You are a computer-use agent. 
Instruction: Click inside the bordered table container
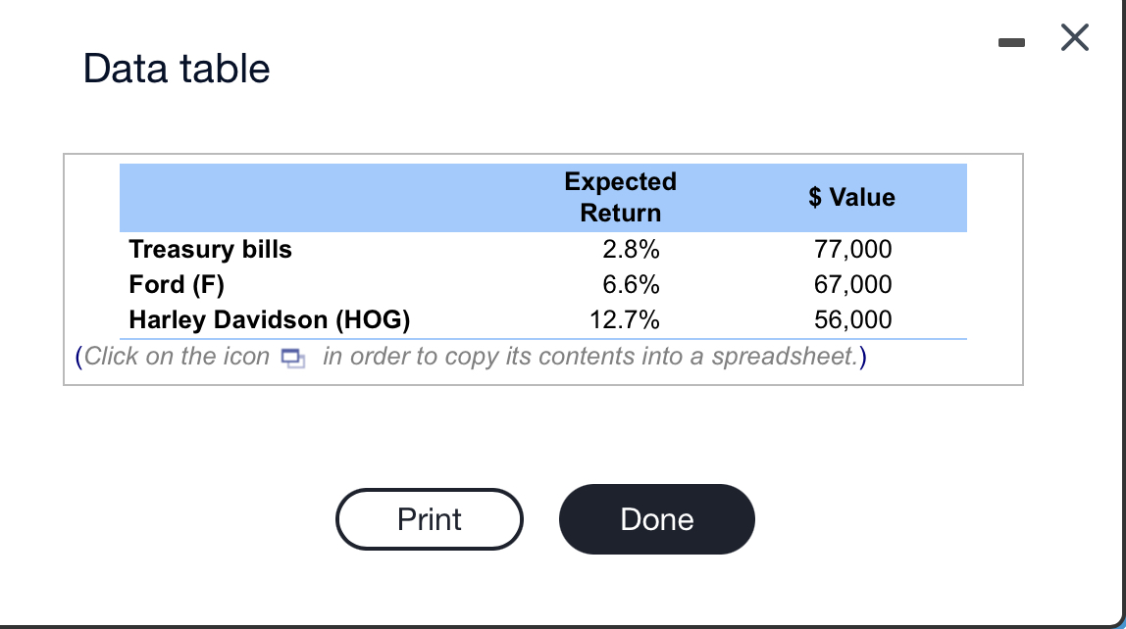pos(542,269)
